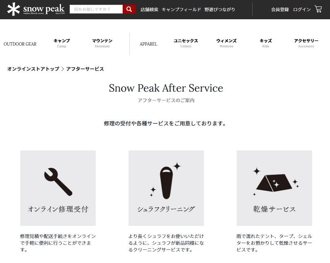Go to キャンプフィールド page
330x263 pixels.
(182, 9)
